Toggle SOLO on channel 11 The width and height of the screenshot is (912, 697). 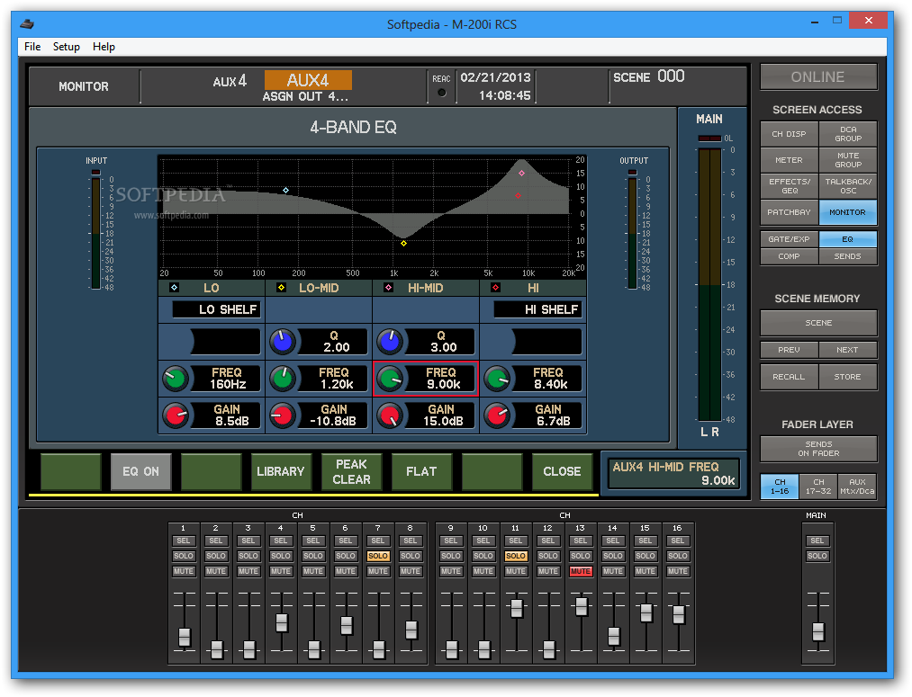(x=515, y=557)
